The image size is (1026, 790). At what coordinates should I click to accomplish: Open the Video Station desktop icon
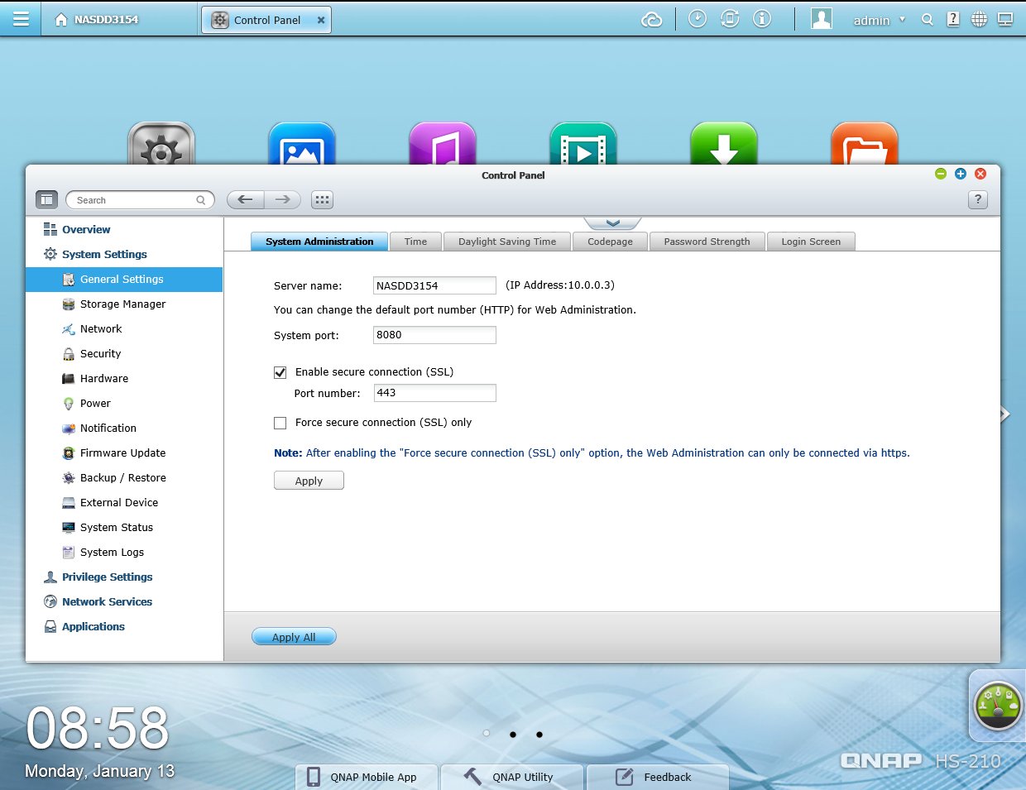(x=583, y=144)
